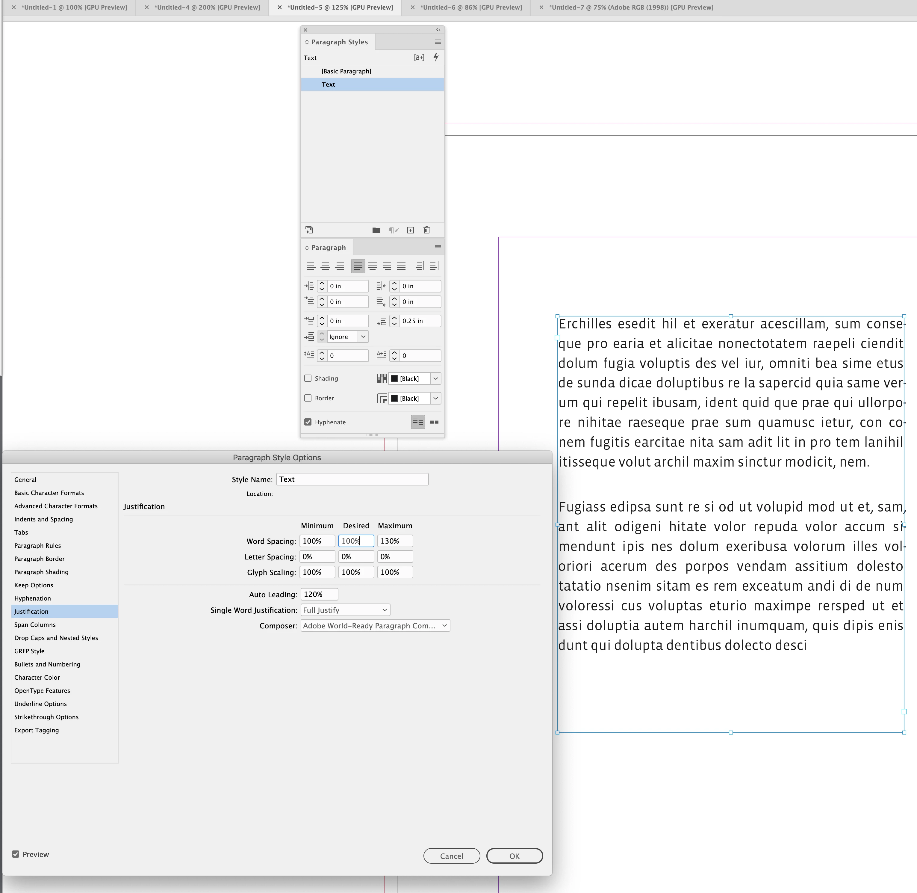The width and height of the screenshot is (917, 893).
Task: Open the Paragraph Styles panel menu icon
Action: 438,42
